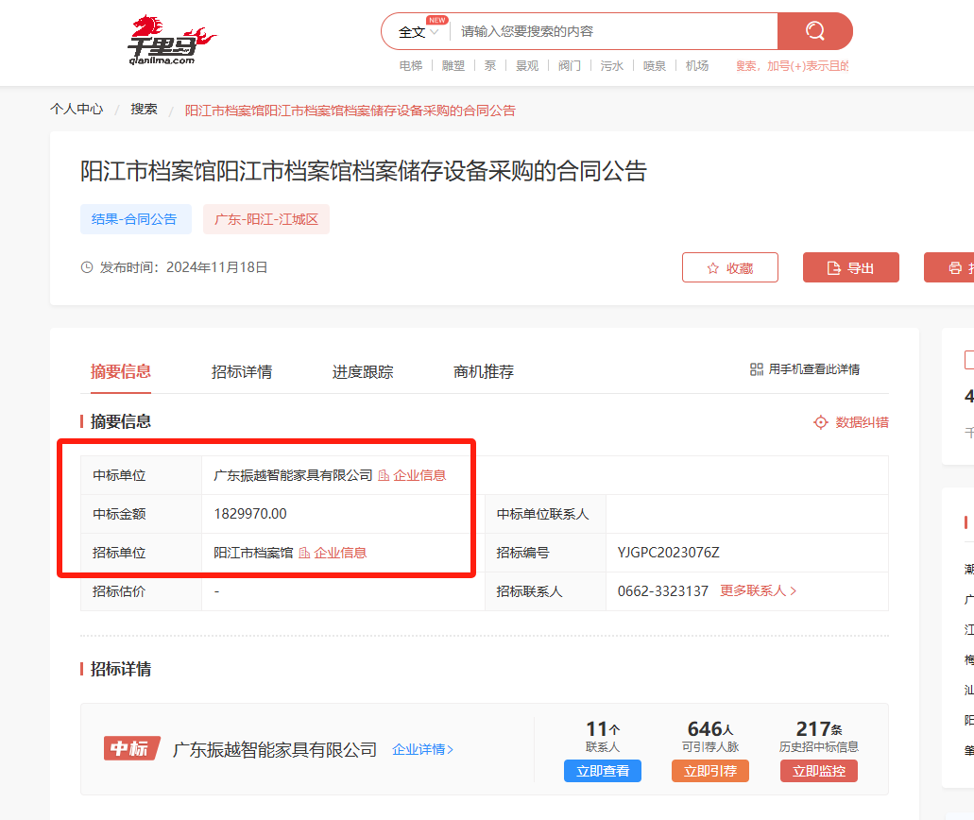The width and height of the screenshot is (974, 820).
Task: Click the clock icon beside 发布时间
Action: [x=87, y=267]
